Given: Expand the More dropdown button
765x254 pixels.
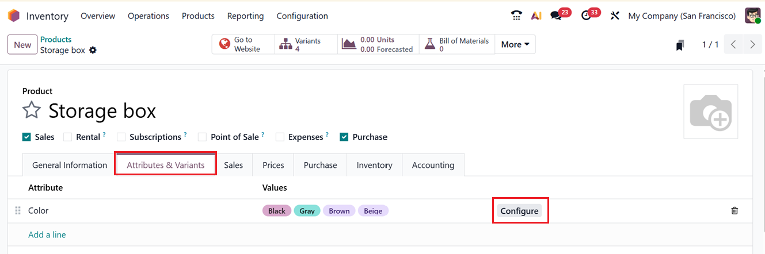Looking at the screenshot, I should tap(515, 44).
